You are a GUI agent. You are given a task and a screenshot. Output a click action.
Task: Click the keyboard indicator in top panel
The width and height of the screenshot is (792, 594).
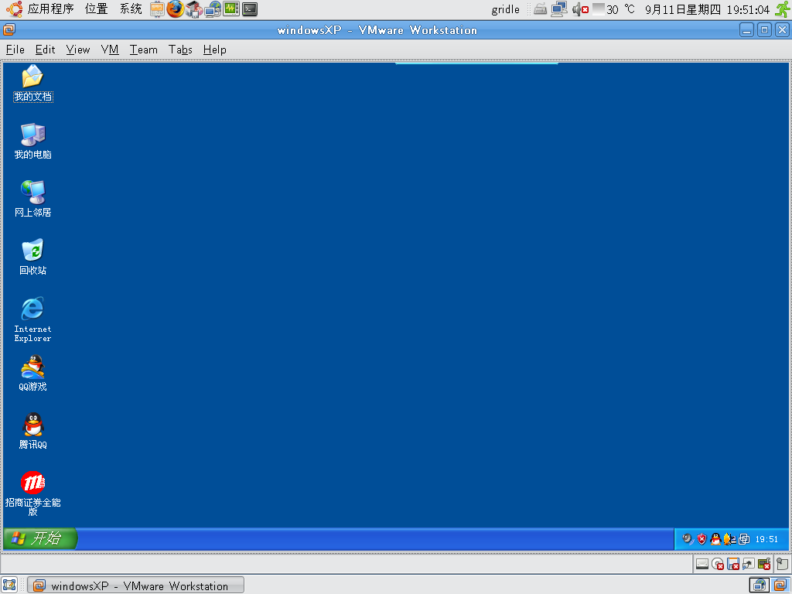point(540,9)
